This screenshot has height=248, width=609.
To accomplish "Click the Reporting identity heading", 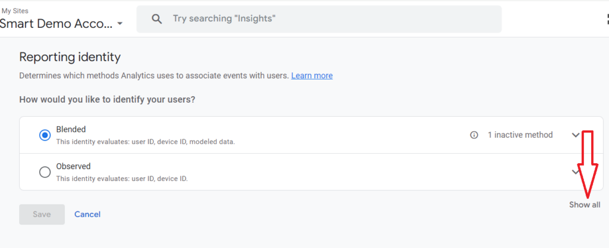I will tap(70, 58).
